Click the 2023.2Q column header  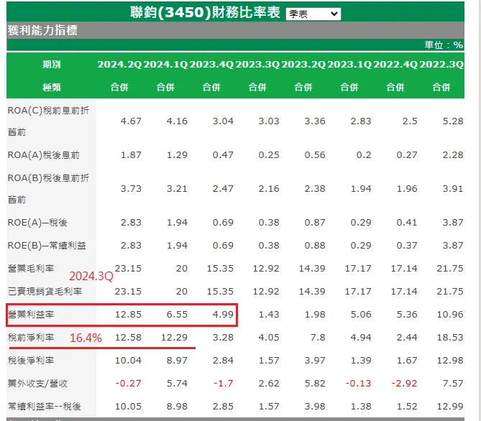(303, 65)
